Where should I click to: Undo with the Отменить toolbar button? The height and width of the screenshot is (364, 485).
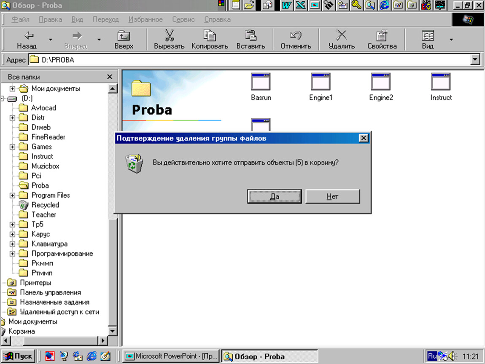click(x=296, y=40)
